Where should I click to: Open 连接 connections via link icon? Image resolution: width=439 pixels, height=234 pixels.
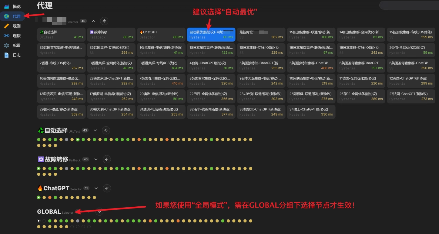tap(6, 36)
